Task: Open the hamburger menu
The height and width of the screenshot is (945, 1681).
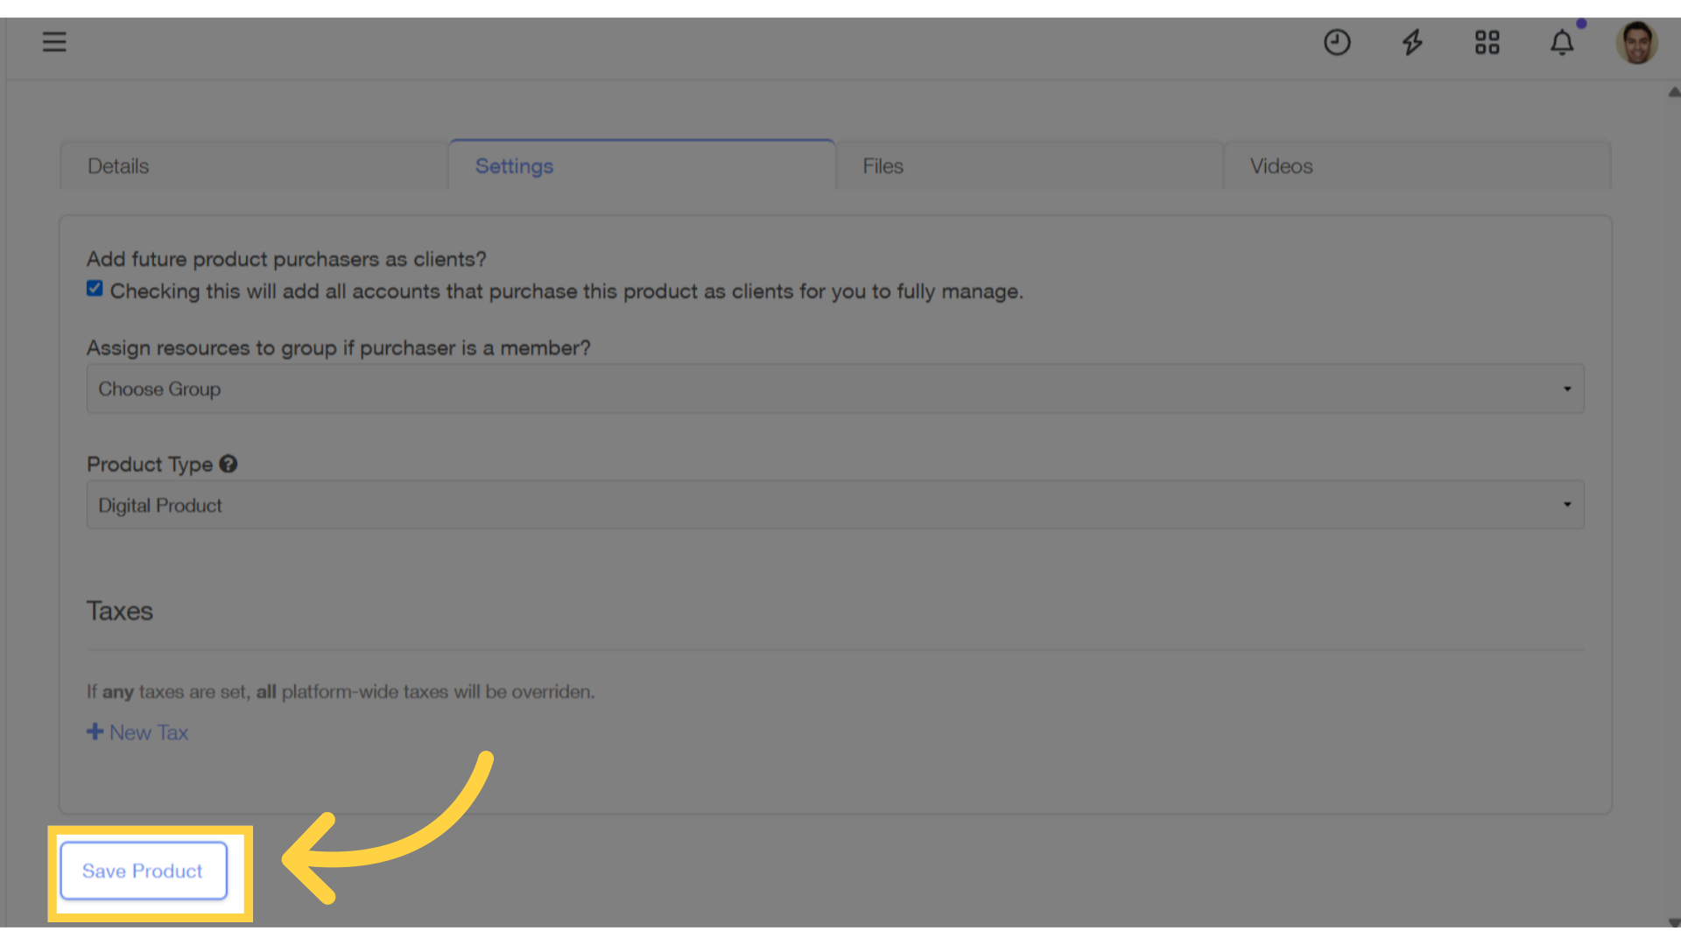Action: [54, 42]
